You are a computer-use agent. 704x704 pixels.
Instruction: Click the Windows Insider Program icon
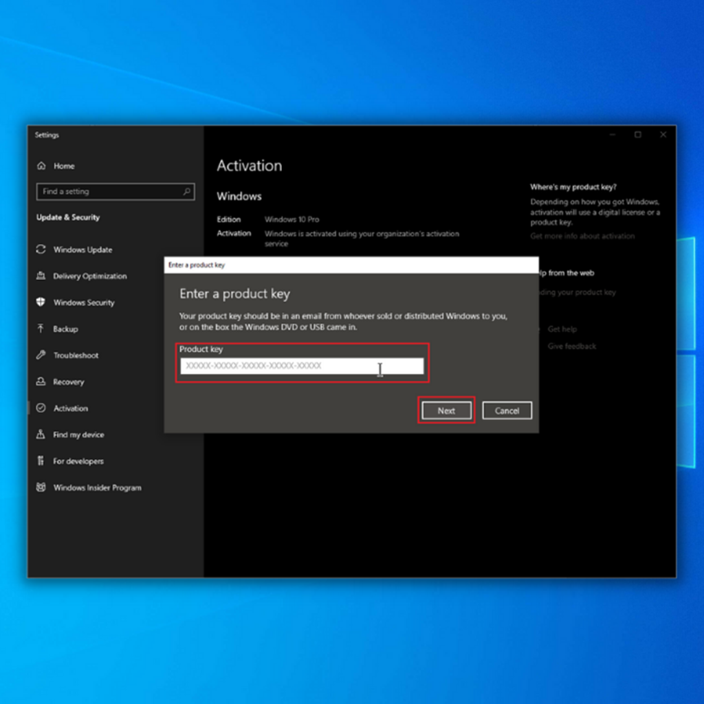pos(41,487)
